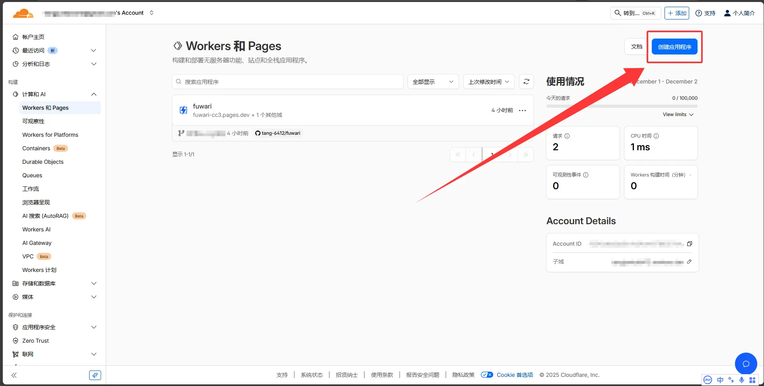
Task: Open Workers 计划
Action: click(39, 270)
